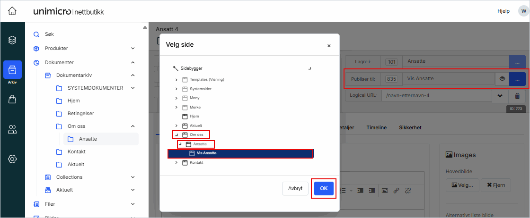This screenshot has width=530, height=218.
Task: Close the Velg side dialog
Action: [329, 46]
